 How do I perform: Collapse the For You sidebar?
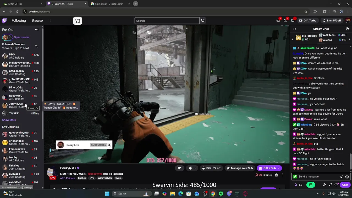pos(37,30)
